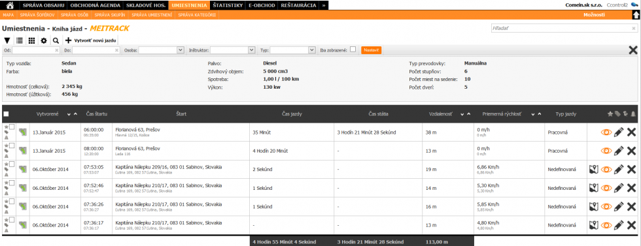
Task: Sort Vzdialenosť column ascending
Action: click(468, 114)
